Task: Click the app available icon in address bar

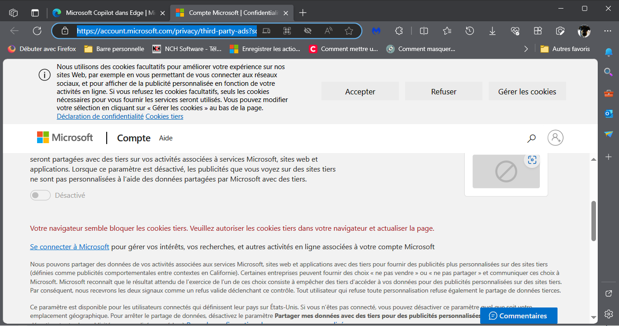Action: click(267, 31)
